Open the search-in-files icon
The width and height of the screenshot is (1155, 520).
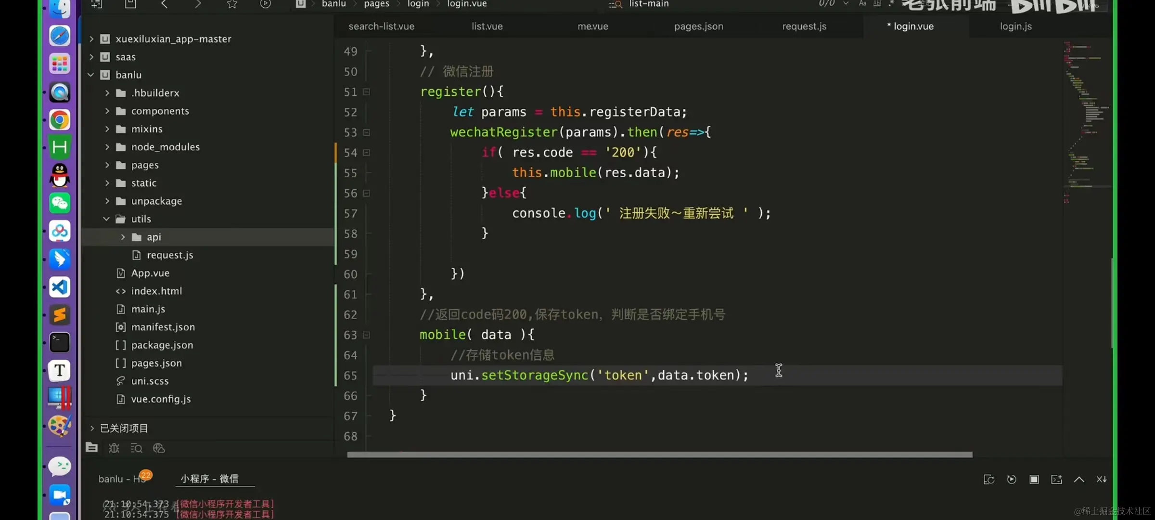point(136,448)
